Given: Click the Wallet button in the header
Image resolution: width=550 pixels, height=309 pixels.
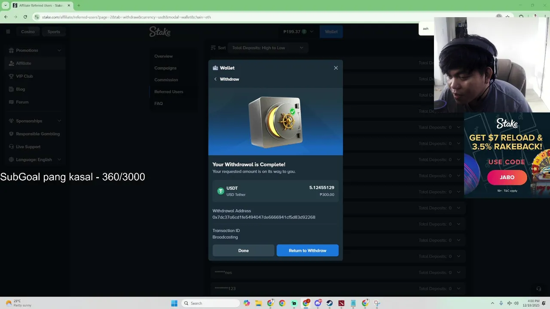Looking at the screenshot, I should [x=331, y=31].
